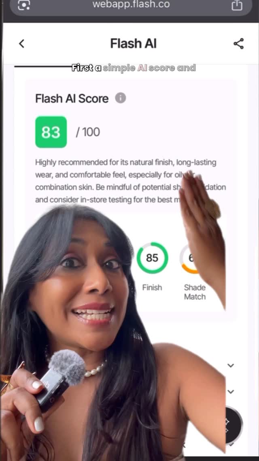Screen dimensions: 259x461
Task: Select the Shade Match label
Action: point(195,292)
